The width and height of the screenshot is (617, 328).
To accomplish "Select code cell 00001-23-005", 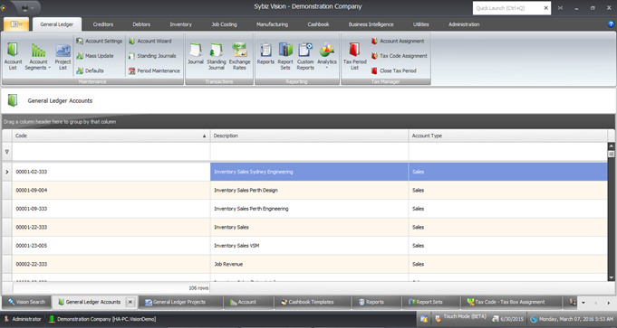I will pos(111,246).
